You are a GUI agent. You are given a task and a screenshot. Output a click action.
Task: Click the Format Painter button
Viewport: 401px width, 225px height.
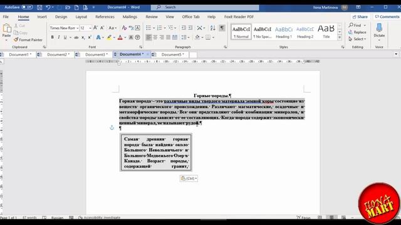[28, 40]
